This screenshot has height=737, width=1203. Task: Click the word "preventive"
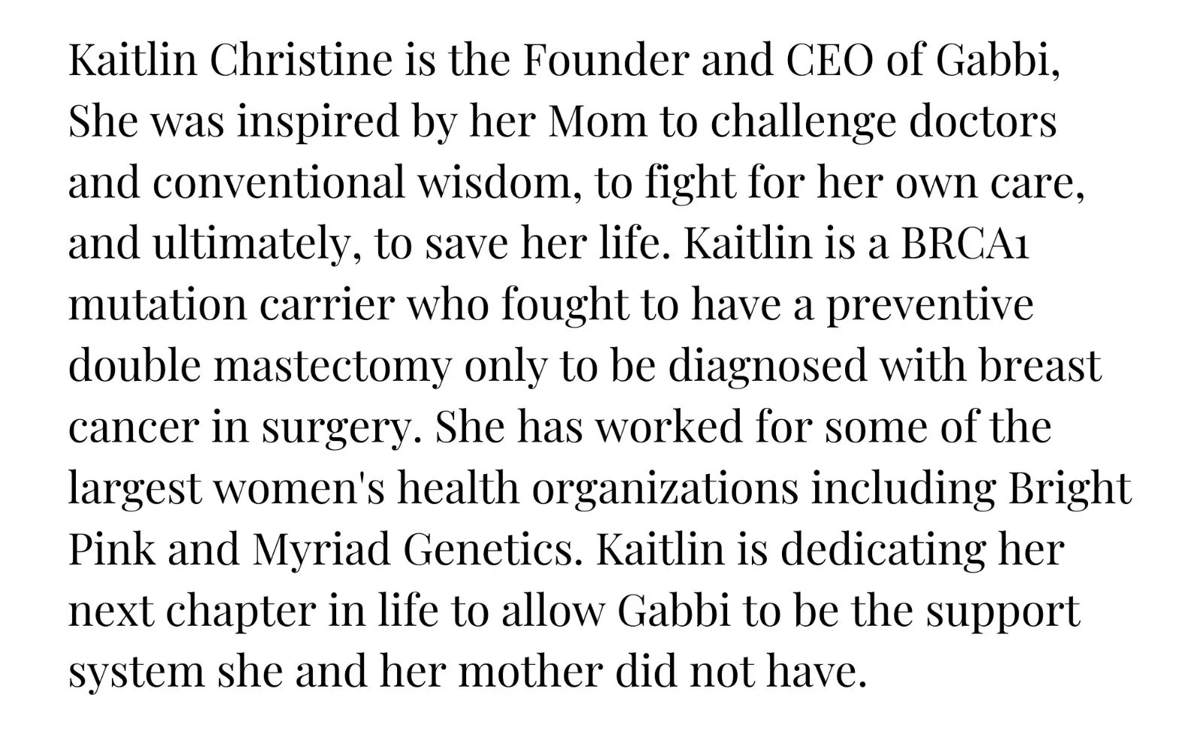930,307
